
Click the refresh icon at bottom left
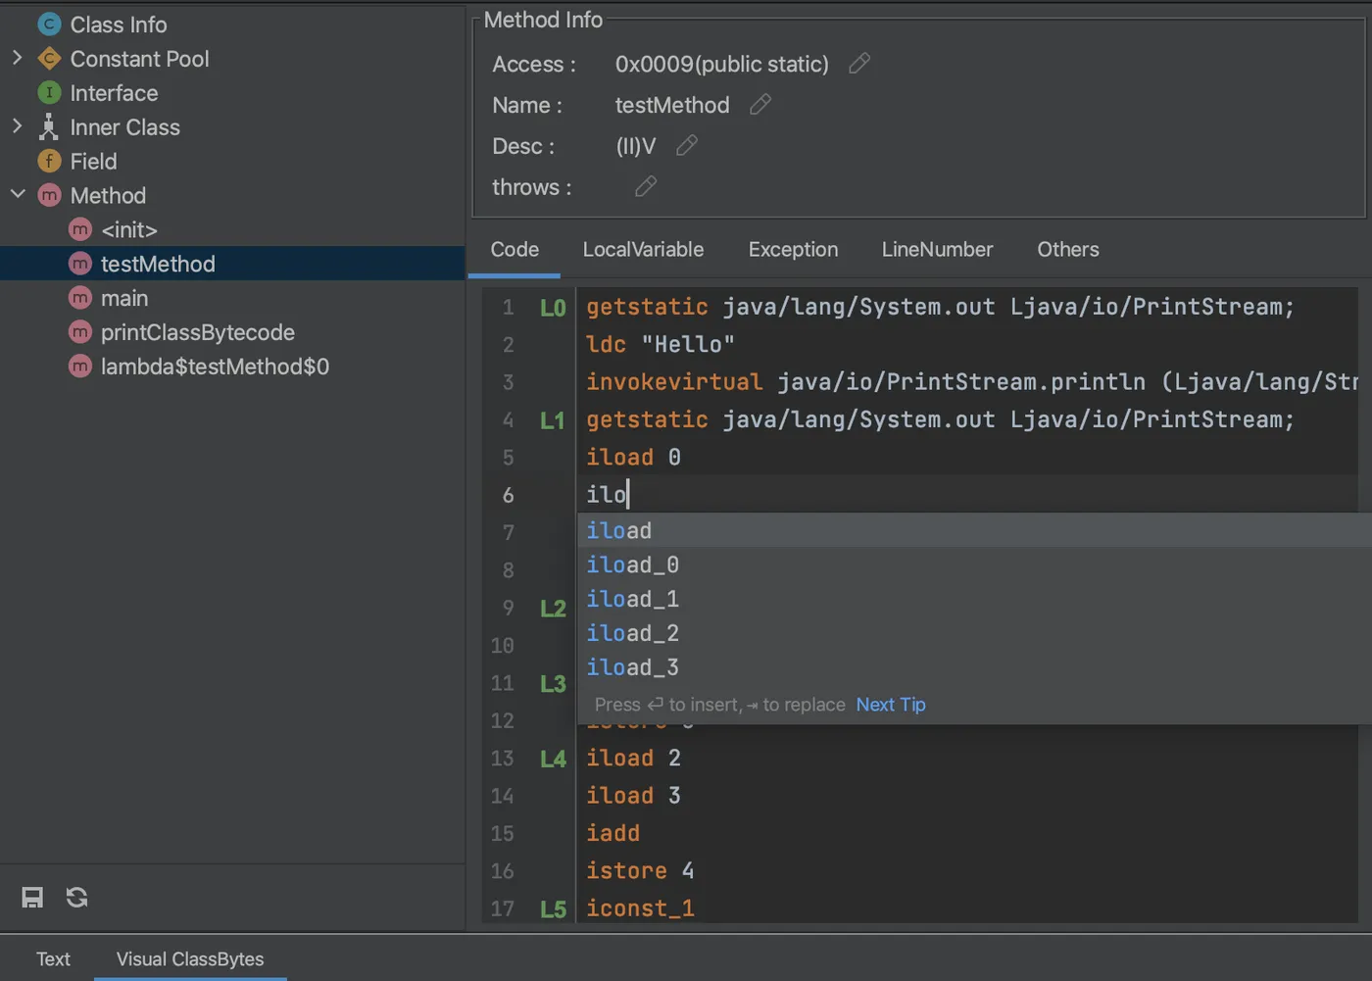77,897
